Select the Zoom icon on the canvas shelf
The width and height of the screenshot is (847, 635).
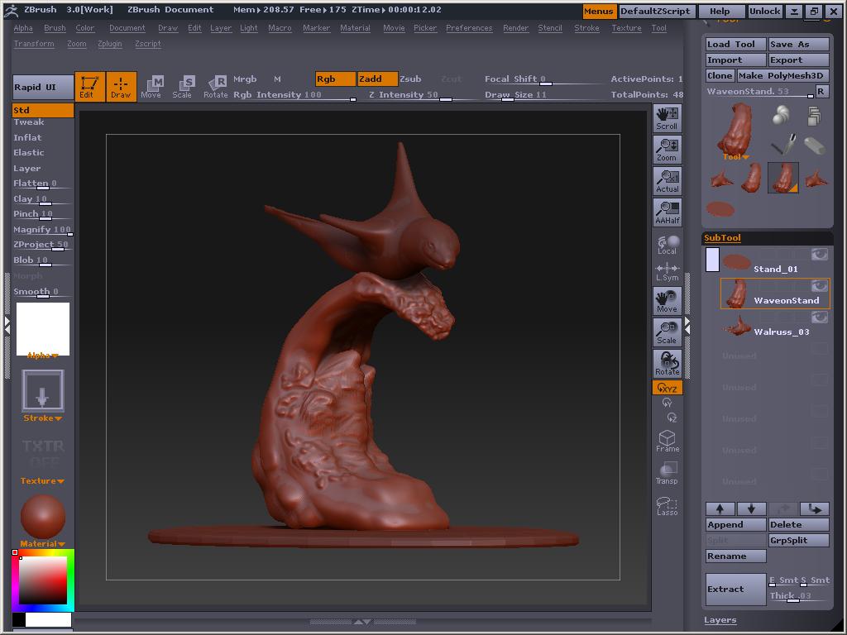pyautogui.click(x=667, y=147)
